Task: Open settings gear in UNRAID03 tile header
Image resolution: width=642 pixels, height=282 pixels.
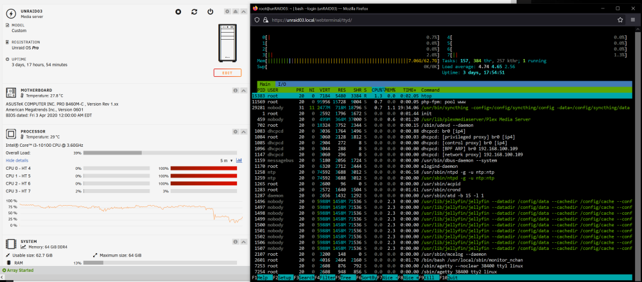Action: [x=228, y=12]
